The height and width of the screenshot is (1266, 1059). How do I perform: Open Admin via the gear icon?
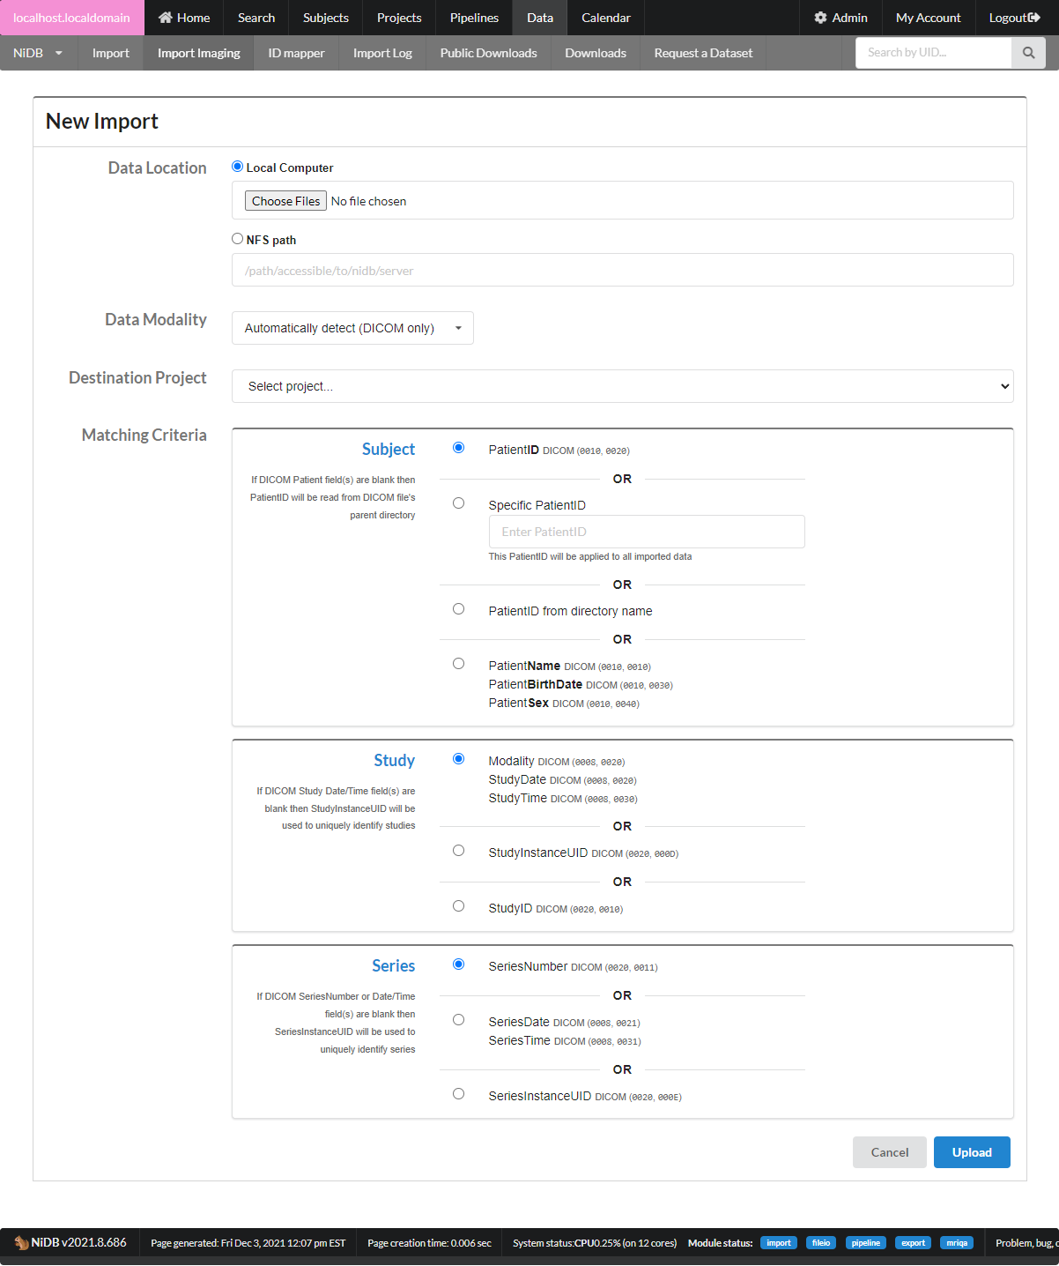[820, 18]
